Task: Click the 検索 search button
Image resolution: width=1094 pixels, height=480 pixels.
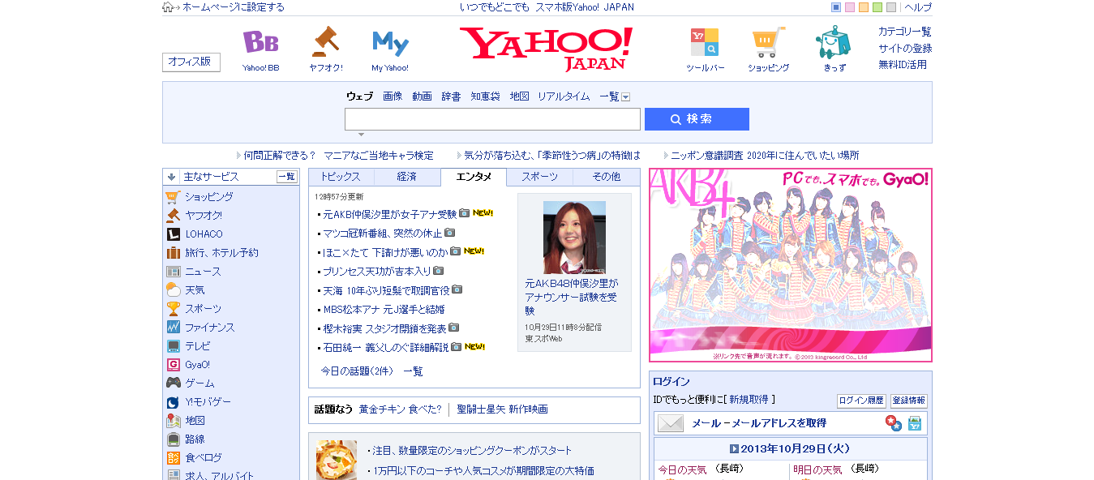Action: tap(697, 119)
